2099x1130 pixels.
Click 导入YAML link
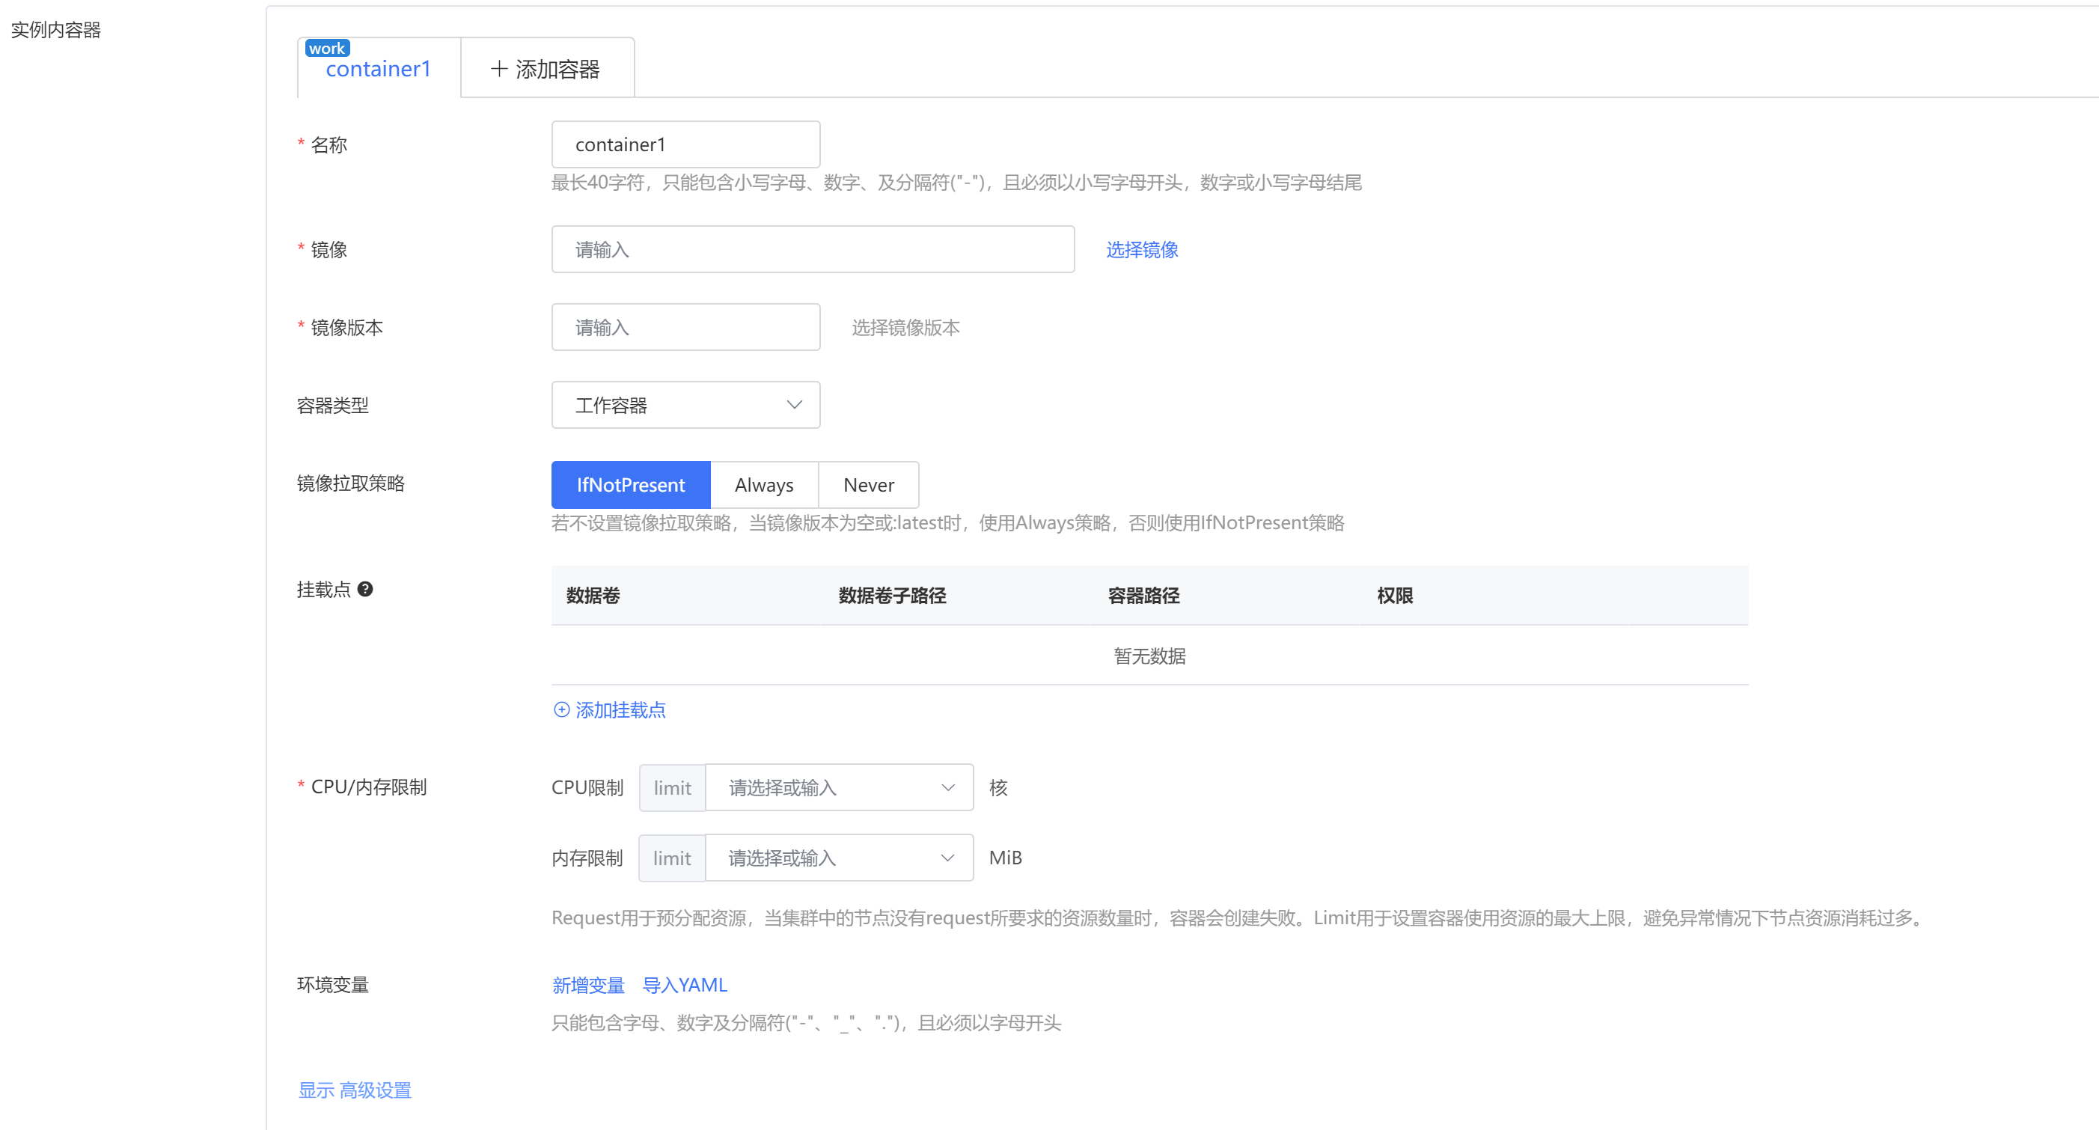[685, 985]
